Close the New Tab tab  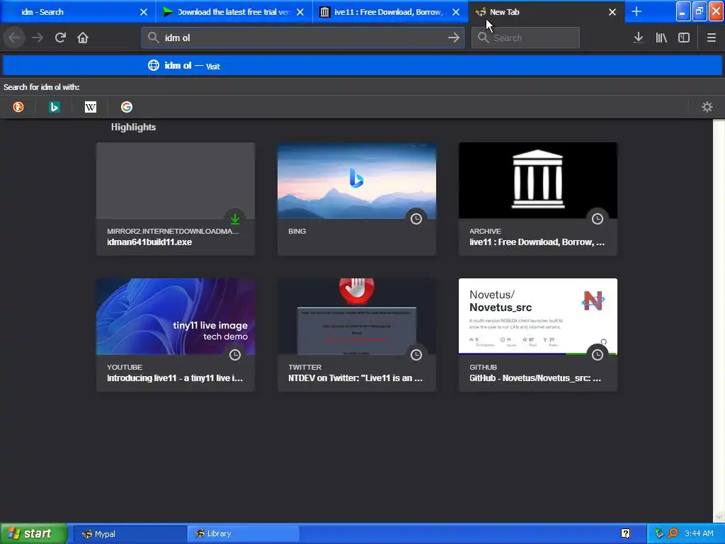612,12
